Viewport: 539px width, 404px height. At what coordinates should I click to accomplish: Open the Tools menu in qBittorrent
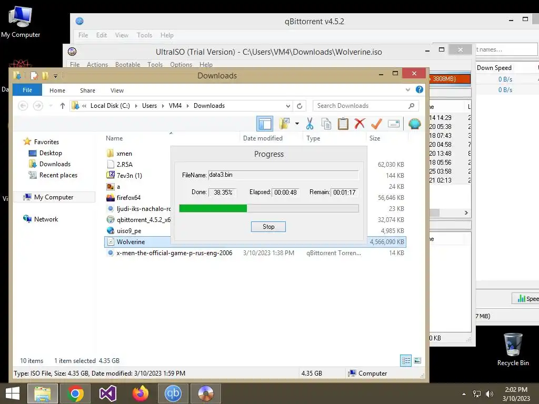coord(144,35)
